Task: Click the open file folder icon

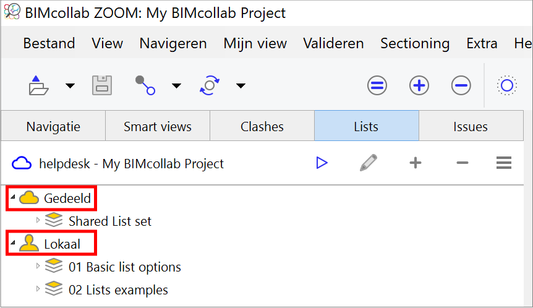Action: pyautogui.click(x=38, y=85)
